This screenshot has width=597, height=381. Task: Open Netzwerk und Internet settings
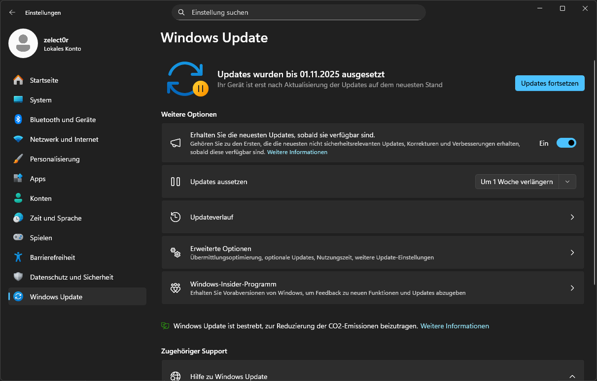point(77,139)
